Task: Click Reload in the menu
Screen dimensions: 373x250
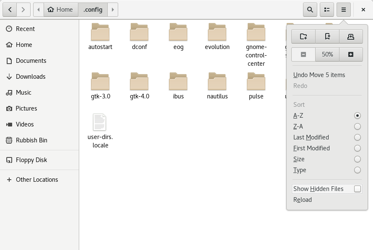Action: (303, 200)
